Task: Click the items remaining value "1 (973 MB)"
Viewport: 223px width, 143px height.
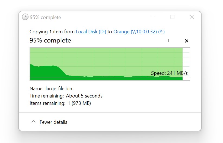Action: tap(79, 103)
